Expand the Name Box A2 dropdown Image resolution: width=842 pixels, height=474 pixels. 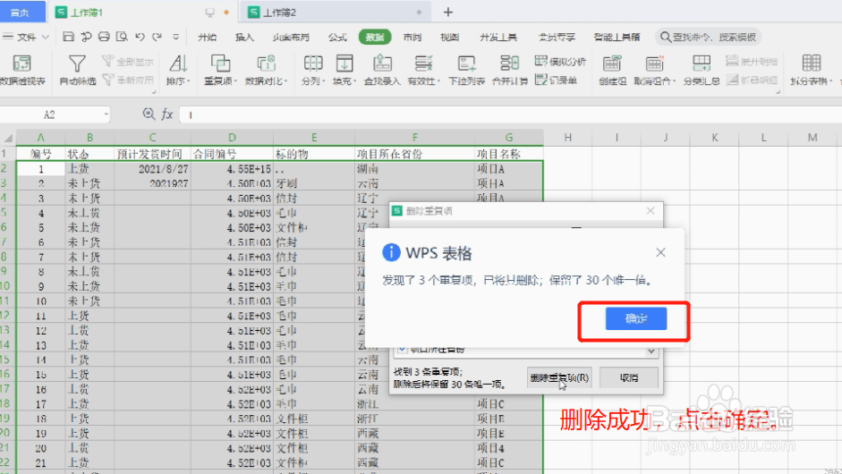(x=106, y=114)
